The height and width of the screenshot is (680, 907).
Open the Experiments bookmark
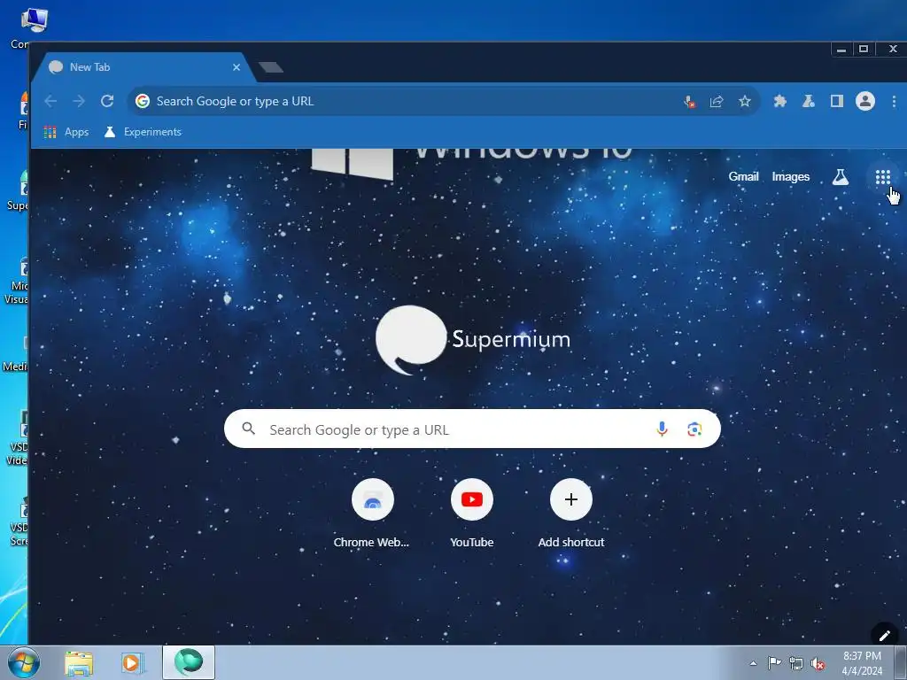(x=143, y=132)
